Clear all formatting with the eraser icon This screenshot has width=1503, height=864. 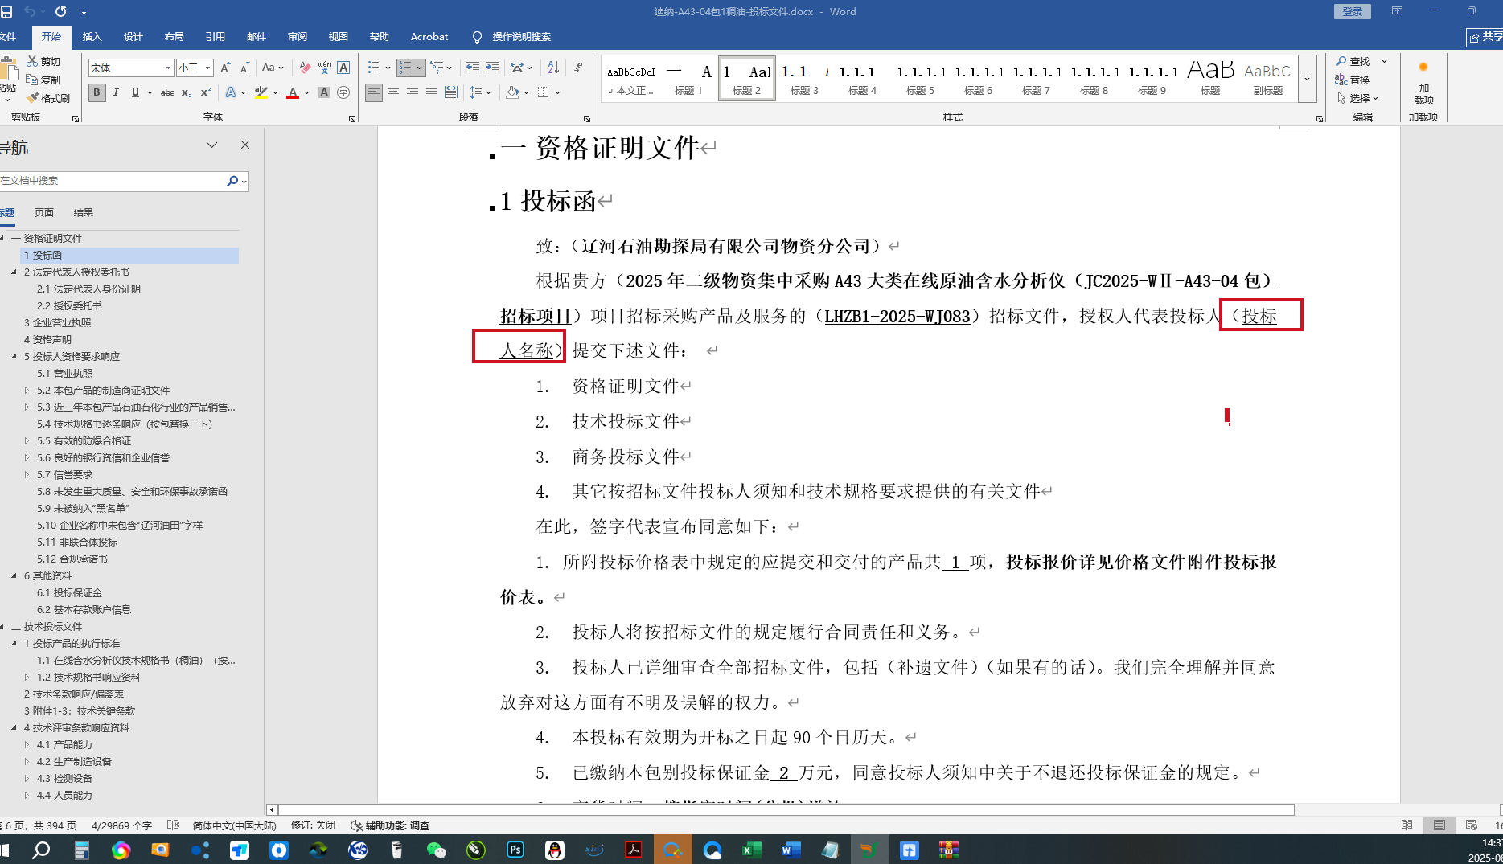(x=305, y=68)
